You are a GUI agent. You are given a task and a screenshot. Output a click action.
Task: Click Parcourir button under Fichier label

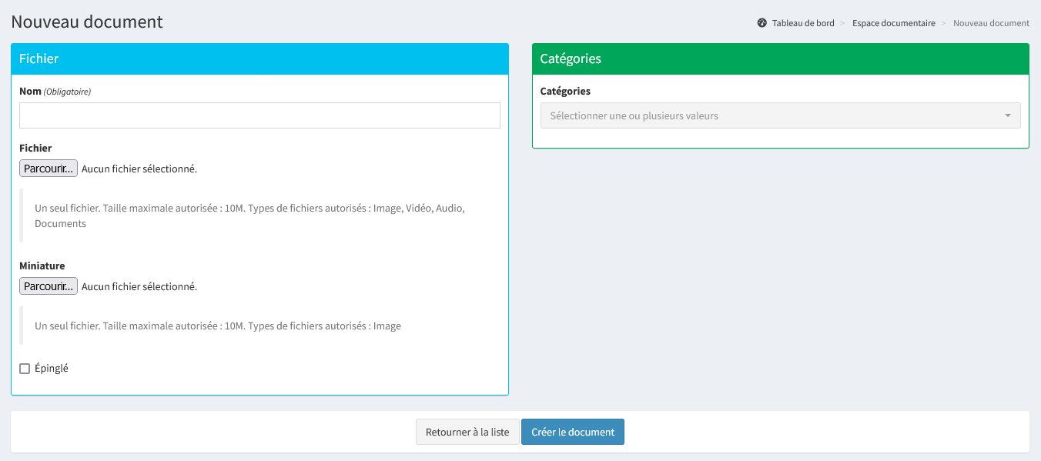click(x=49, y=169)
